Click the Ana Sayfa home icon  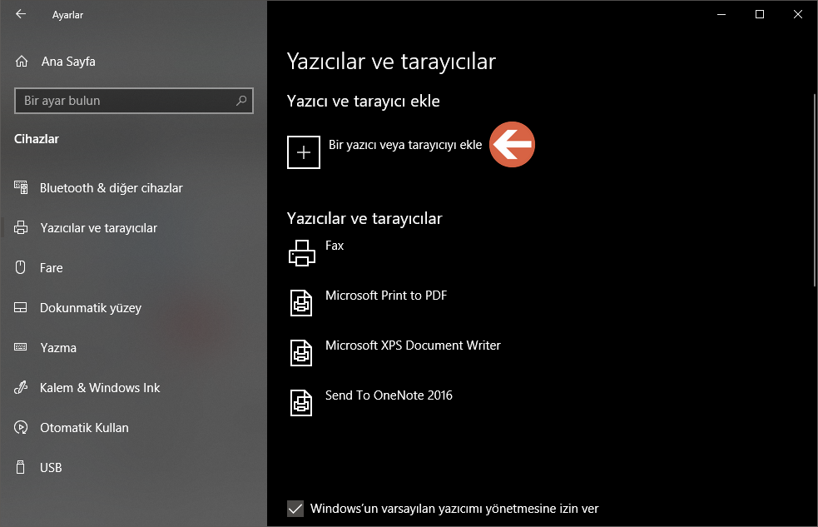[20, 61]
